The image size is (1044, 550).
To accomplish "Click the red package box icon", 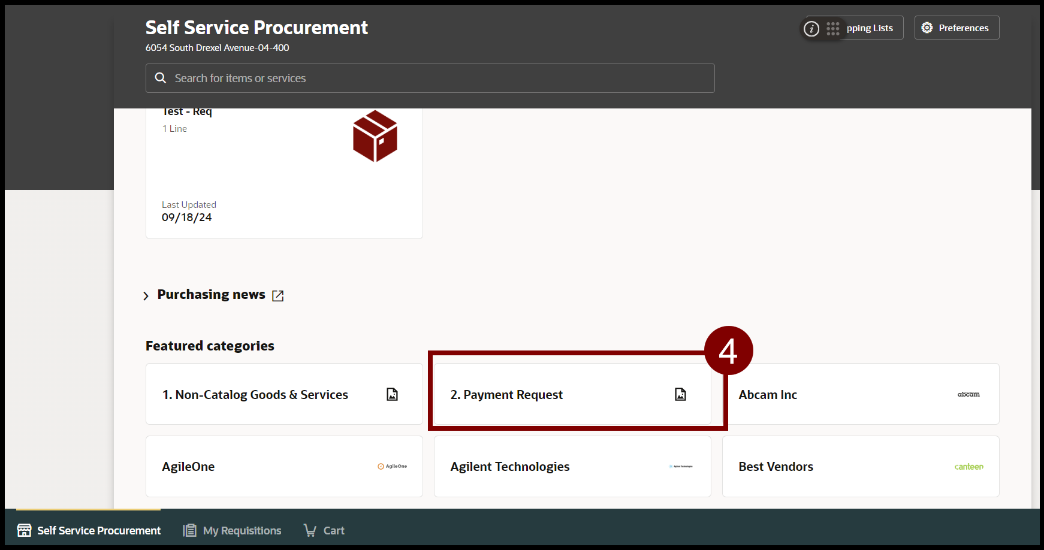I will pos(375,136).
